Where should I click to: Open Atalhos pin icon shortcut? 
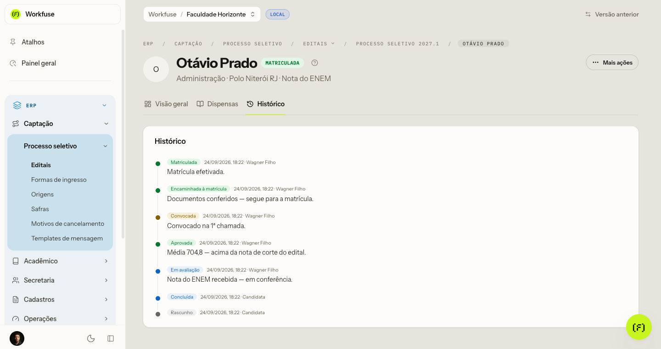click(x=13, y=42)
